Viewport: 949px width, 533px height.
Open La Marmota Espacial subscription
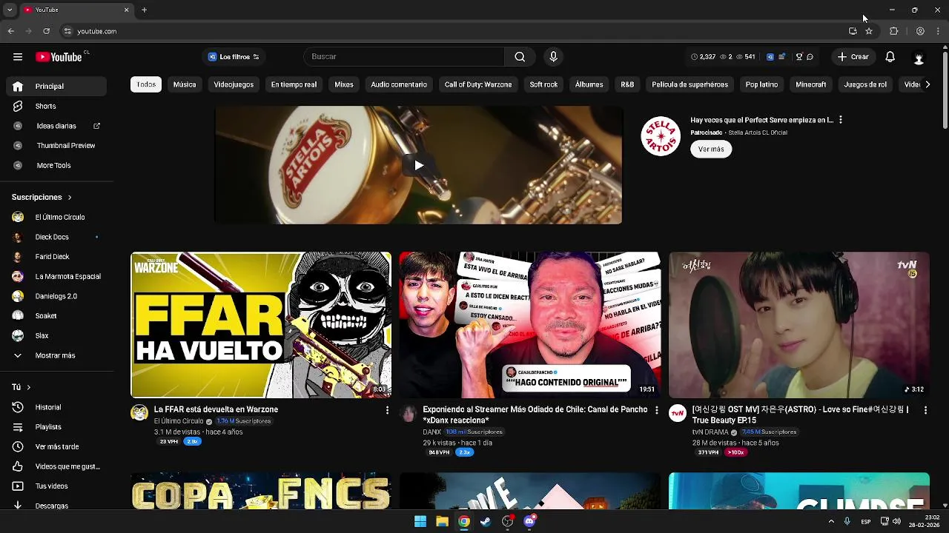pos(56,276)
